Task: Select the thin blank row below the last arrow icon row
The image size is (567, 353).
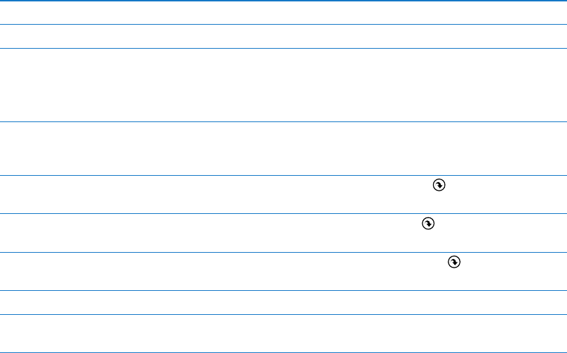Action: point(283,302)
